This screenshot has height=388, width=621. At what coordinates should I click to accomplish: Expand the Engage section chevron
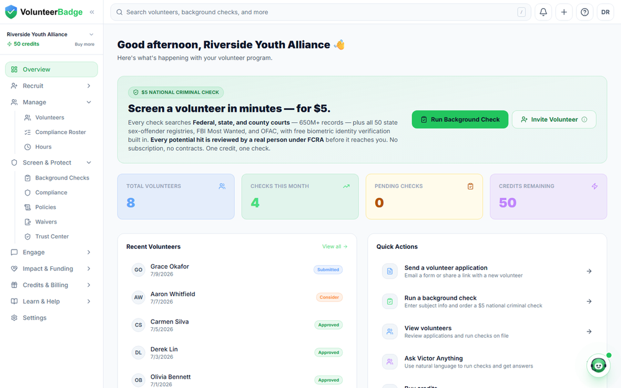pos(89,252)
